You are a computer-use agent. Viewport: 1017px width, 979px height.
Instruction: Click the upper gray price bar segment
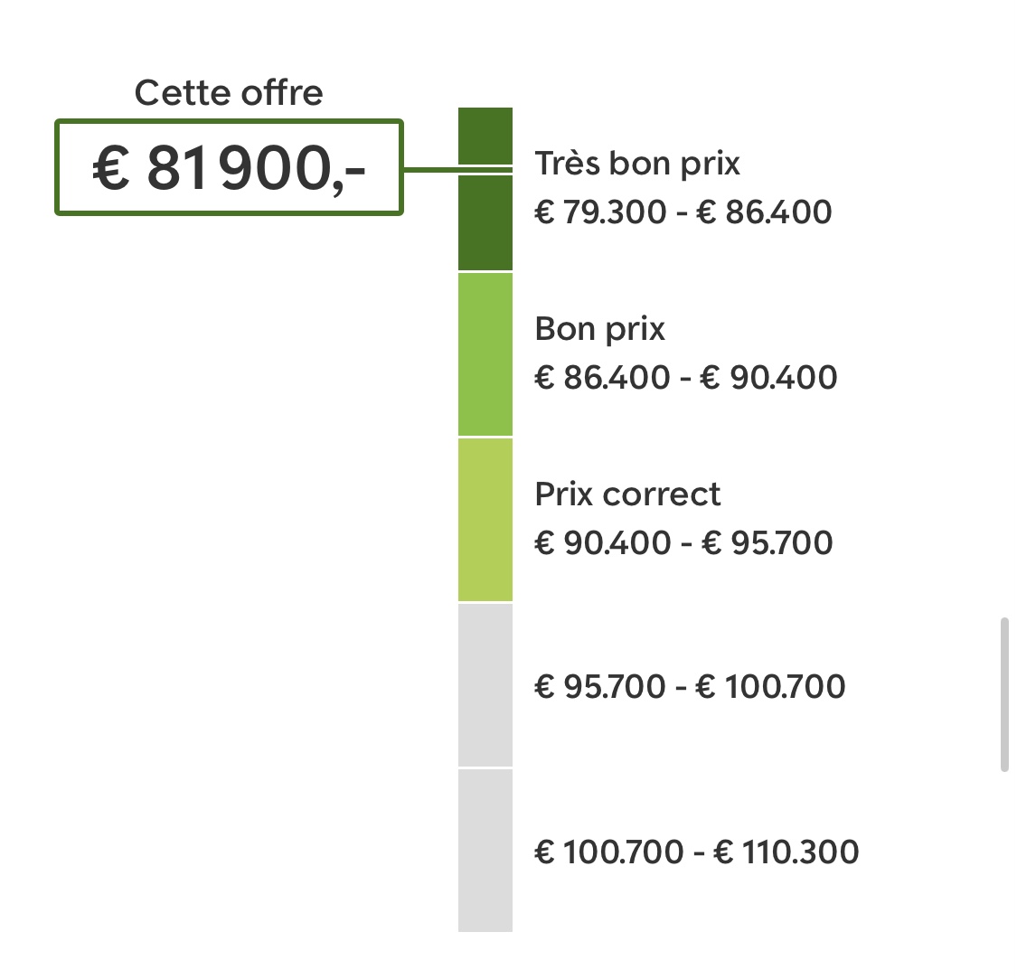tap(485, 685)
